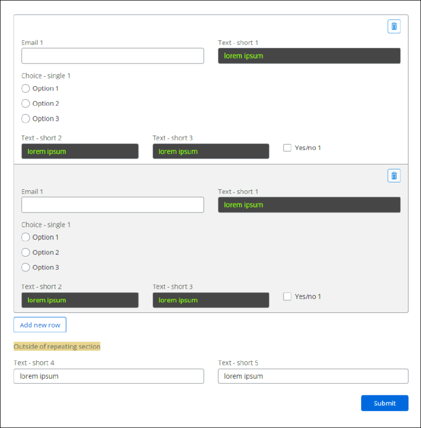Viewport: 421px width, 428px height.
Task: Pick Option 1 radio in gray second row
Action: tap(26, 237)
